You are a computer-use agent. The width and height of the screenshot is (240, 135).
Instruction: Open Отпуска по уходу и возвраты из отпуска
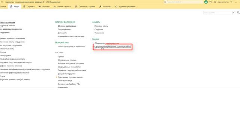16,63
